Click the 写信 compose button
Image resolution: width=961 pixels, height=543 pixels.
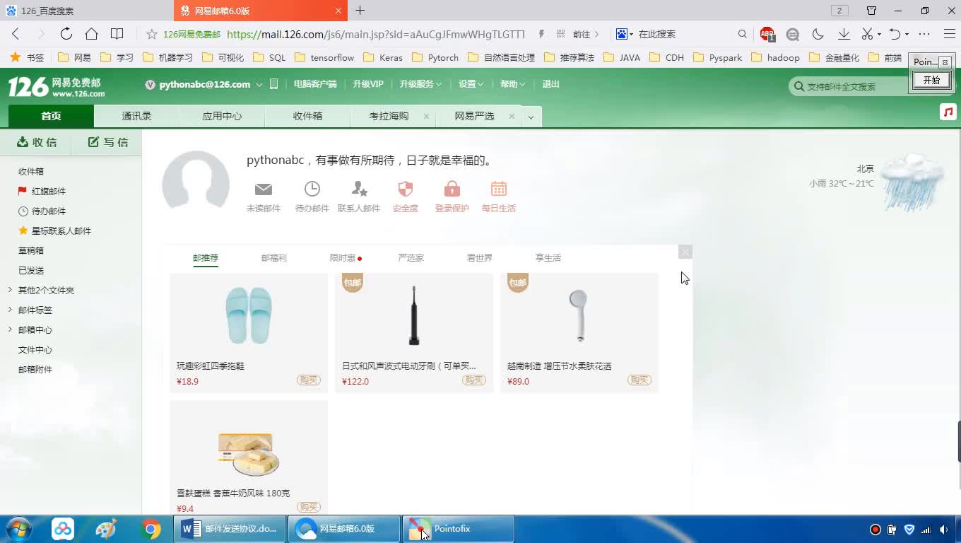pos(108,142)
